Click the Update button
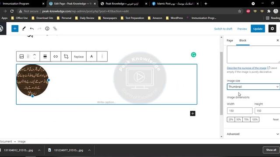The width and height of the screenshot is (280, 157). [x=258, y=29]
